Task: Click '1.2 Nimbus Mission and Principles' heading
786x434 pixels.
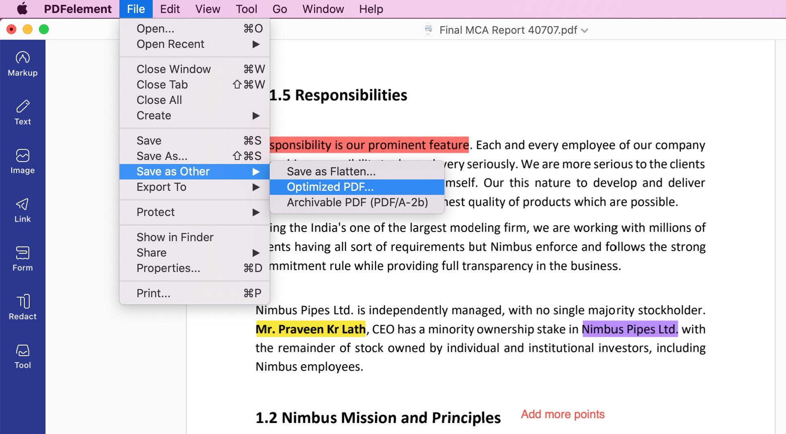Action: pos(378,418)
